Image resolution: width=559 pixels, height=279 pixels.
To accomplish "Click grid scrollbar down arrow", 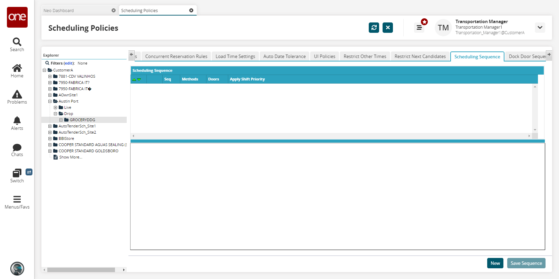I will click(x=535, y=130).
